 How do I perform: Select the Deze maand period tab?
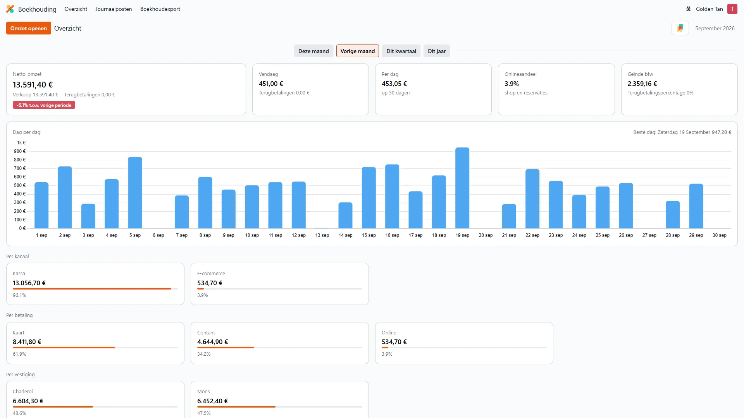tap(313, 51)
